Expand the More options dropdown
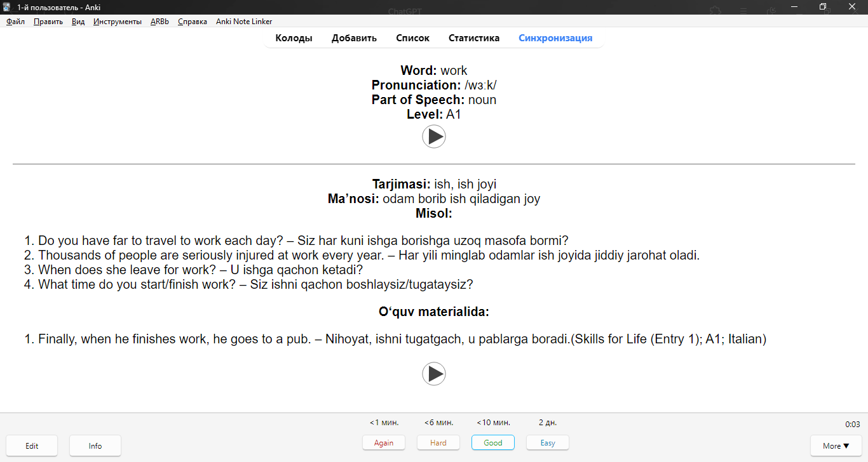 [836, 445]
